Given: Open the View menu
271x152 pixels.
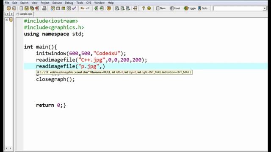Looking at the screenshot, I should (x=34, y=3).
